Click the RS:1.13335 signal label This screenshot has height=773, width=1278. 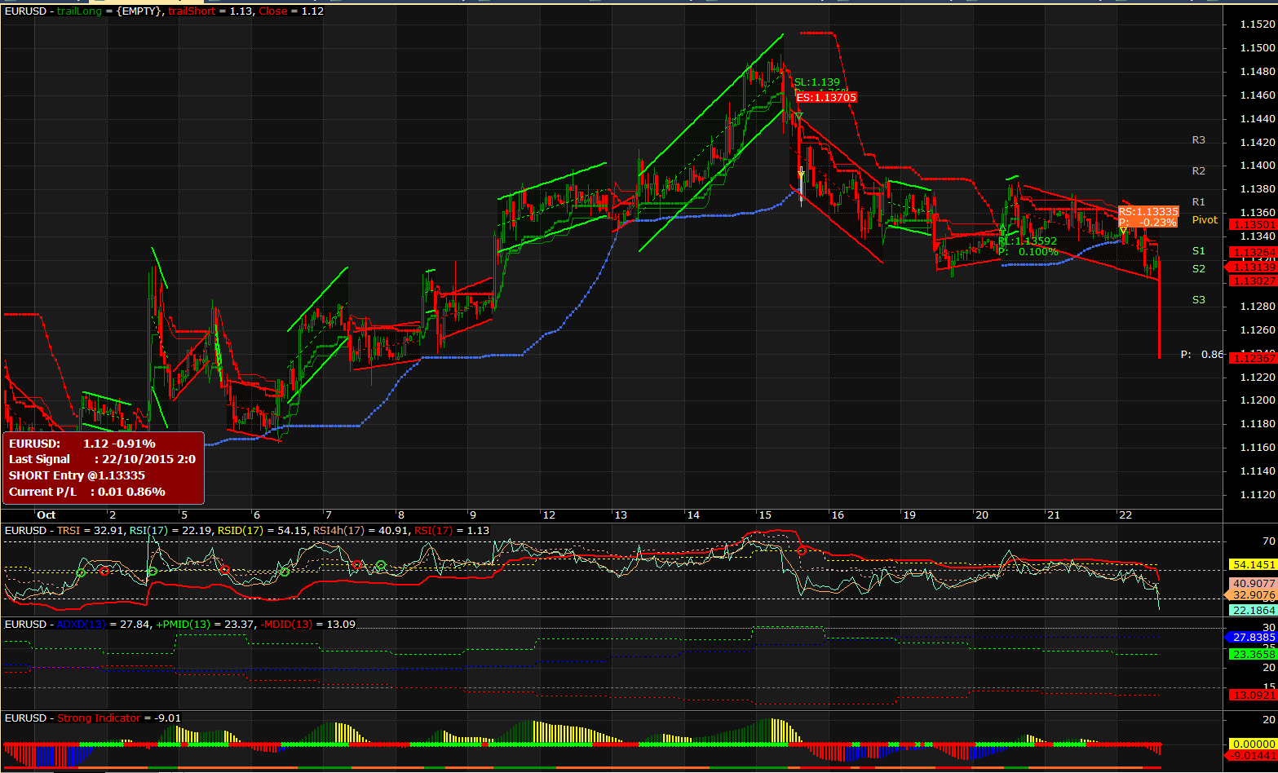tap(1148, 212)
